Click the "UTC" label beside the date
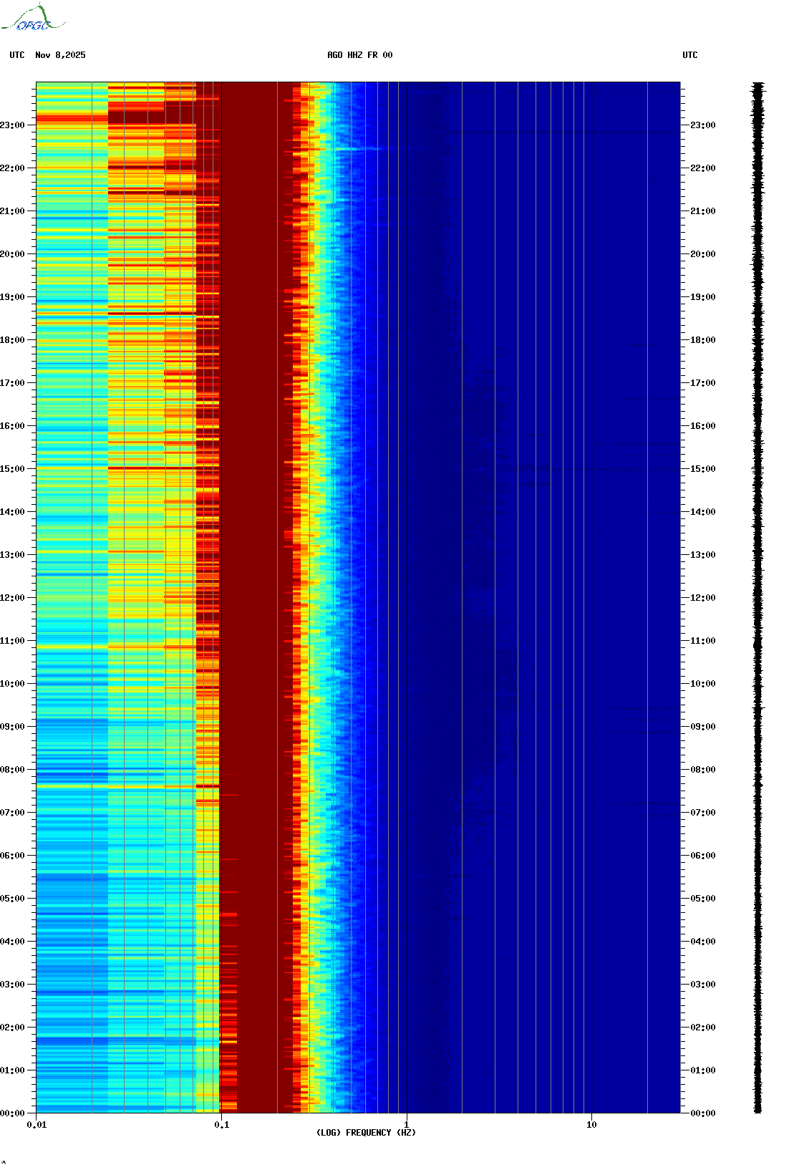Screen dimensions: 789x1170 click(x=17, y=55)
